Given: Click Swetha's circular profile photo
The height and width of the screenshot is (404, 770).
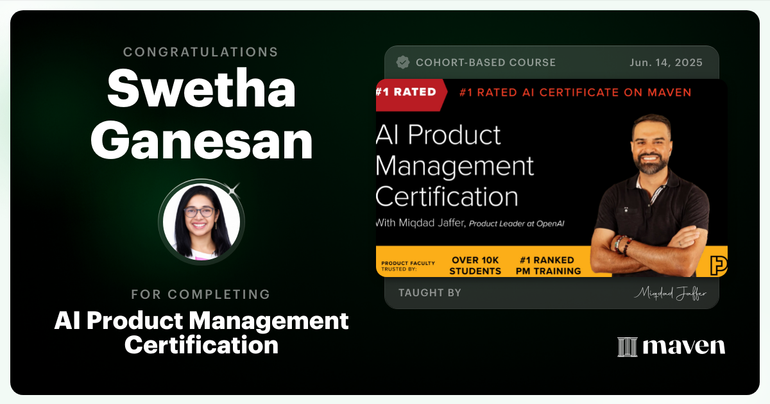Looking at the screenshot, I should (x=201, y=221).
